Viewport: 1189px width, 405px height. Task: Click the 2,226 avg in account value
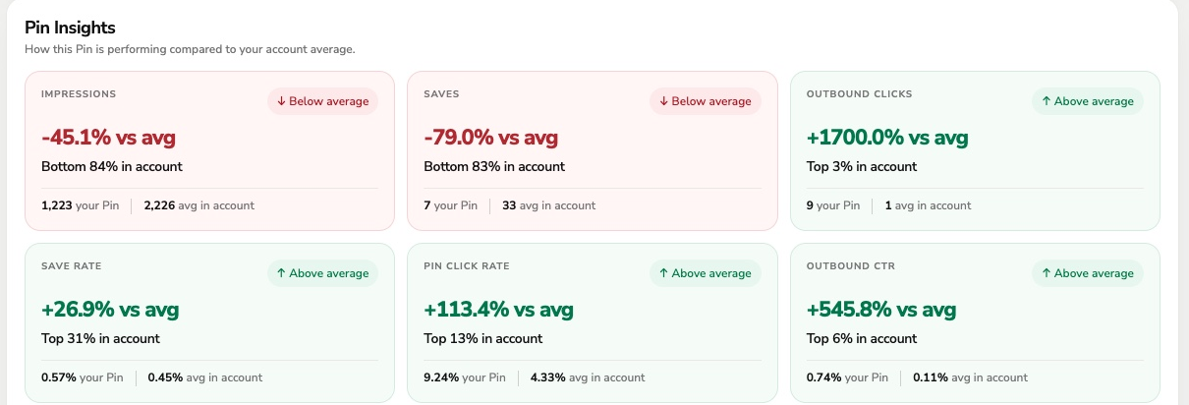(x=198, y=205)
